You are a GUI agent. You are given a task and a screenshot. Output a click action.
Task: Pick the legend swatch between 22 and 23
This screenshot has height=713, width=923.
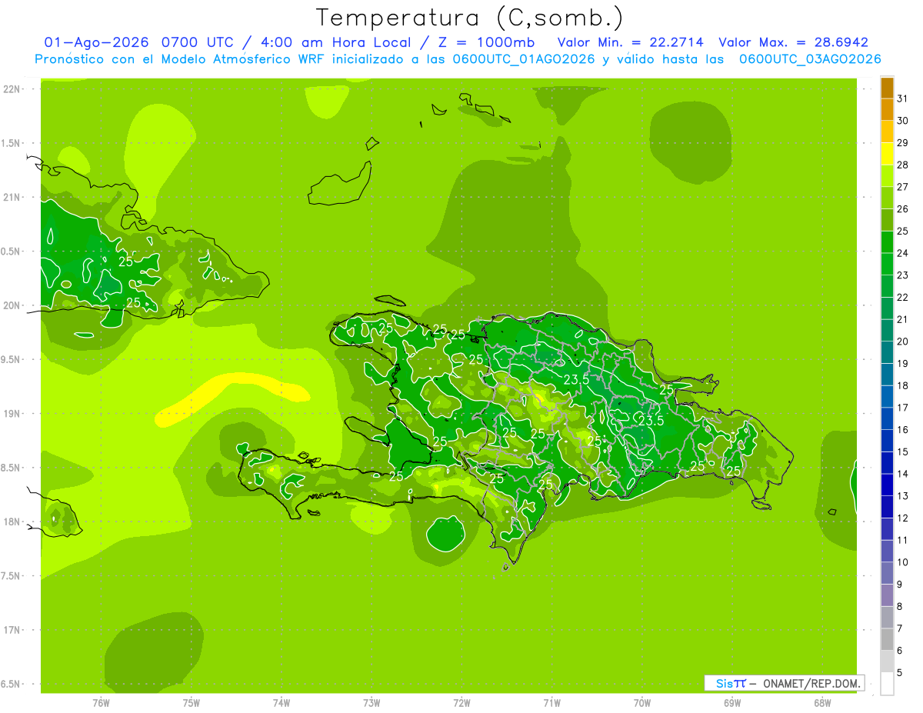coord(887,286)
